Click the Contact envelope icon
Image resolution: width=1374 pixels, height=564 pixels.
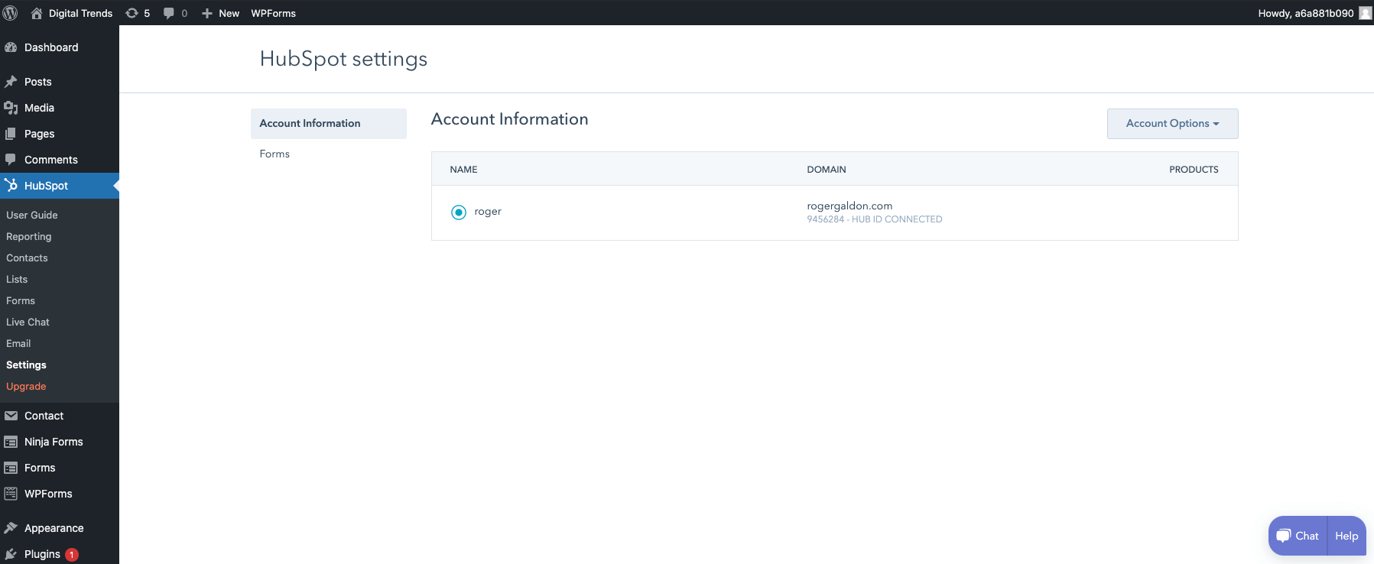(11, 416)
